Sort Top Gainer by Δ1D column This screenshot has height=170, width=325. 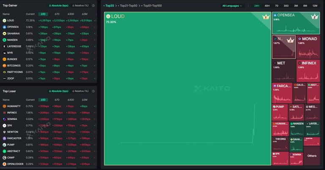43,14
